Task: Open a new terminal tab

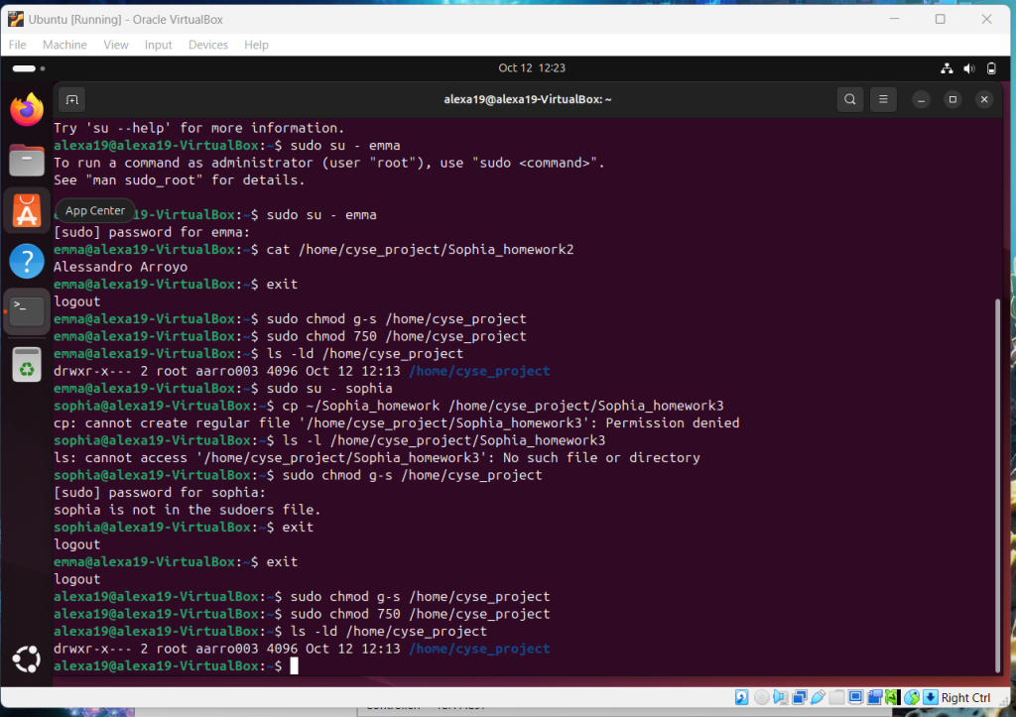Action: [70, 99]
